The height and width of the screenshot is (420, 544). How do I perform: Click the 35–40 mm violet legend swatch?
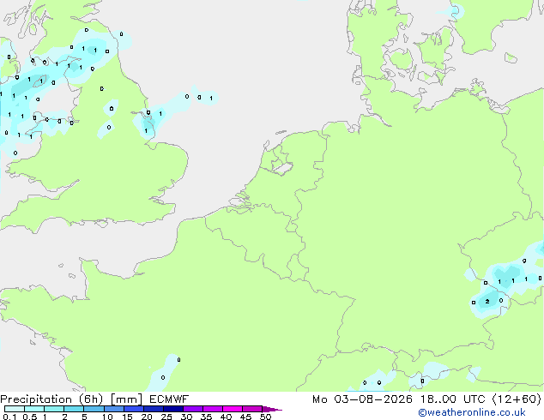(213, 409)
